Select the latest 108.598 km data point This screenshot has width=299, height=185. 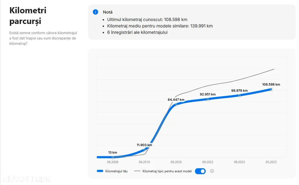pyautogui.click(x=271, y=89)
